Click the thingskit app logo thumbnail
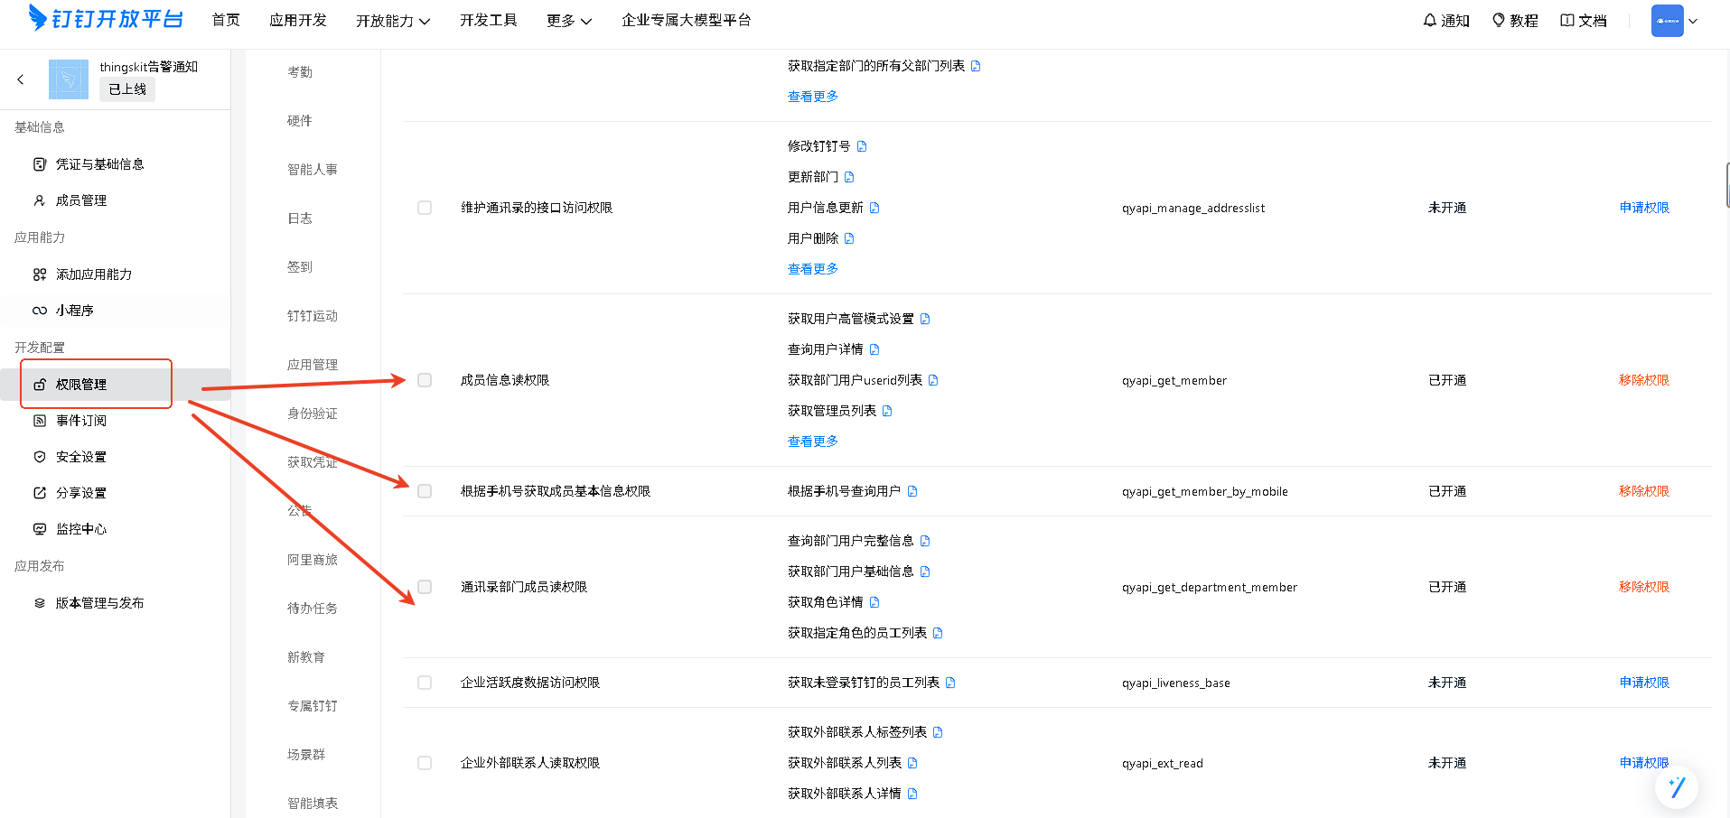 point(69,79)
